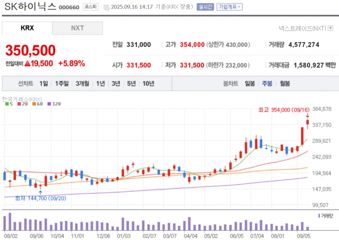The image size is (339, 240).
Task: Select the 월봉 monthly candle chart
Action: pos(285,84)
